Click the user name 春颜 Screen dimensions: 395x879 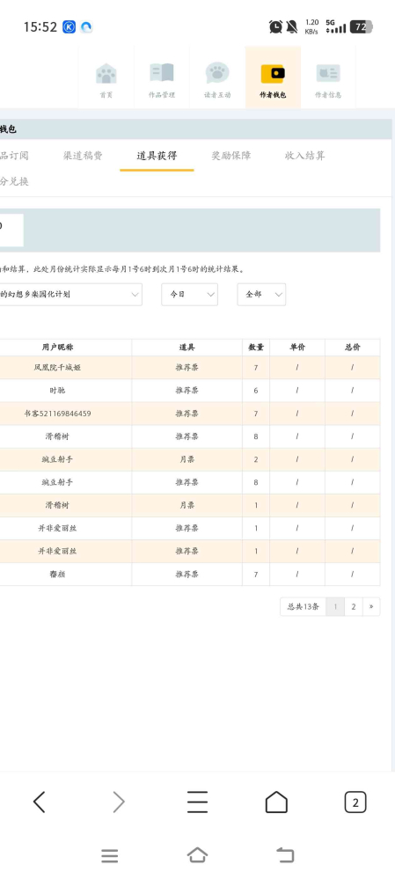(57, 574)
